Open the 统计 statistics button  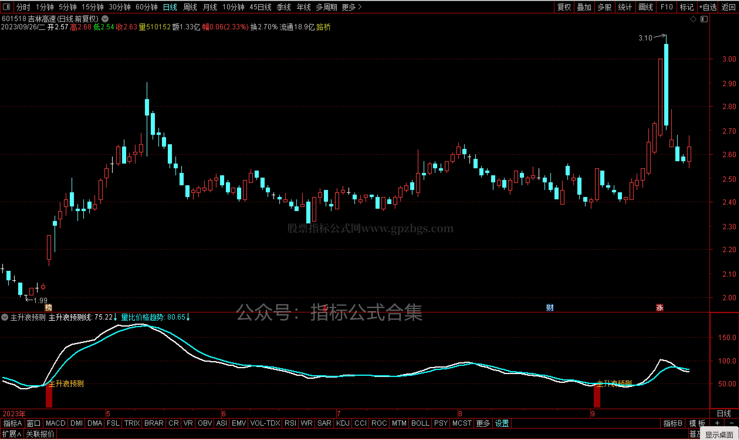(625, 7)
